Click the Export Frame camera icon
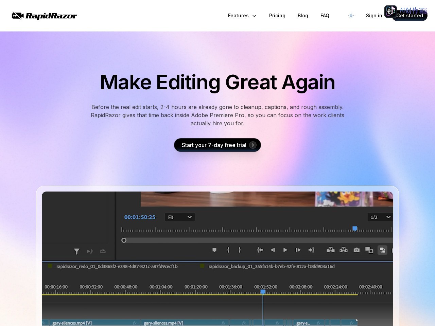The image size is (435, 326). [x=356, y=250]
